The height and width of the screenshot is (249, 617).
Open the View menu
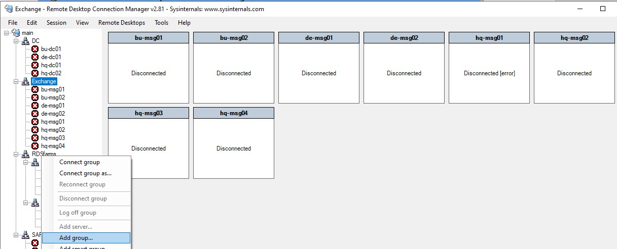pyautogui.click(x=82, y=23)
